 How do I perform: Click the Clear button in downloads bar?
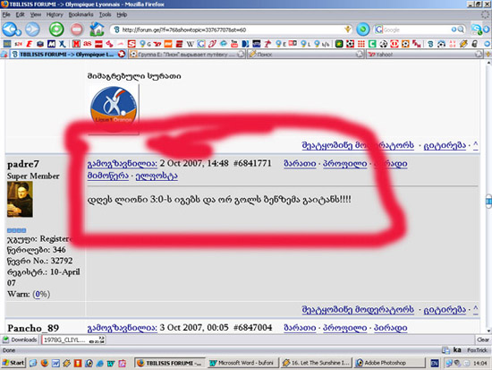[x=482, y=340]
